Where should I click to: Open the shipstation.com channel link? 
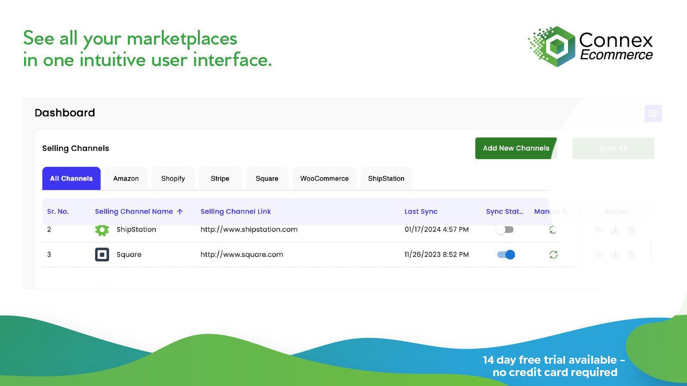point(249,229)
